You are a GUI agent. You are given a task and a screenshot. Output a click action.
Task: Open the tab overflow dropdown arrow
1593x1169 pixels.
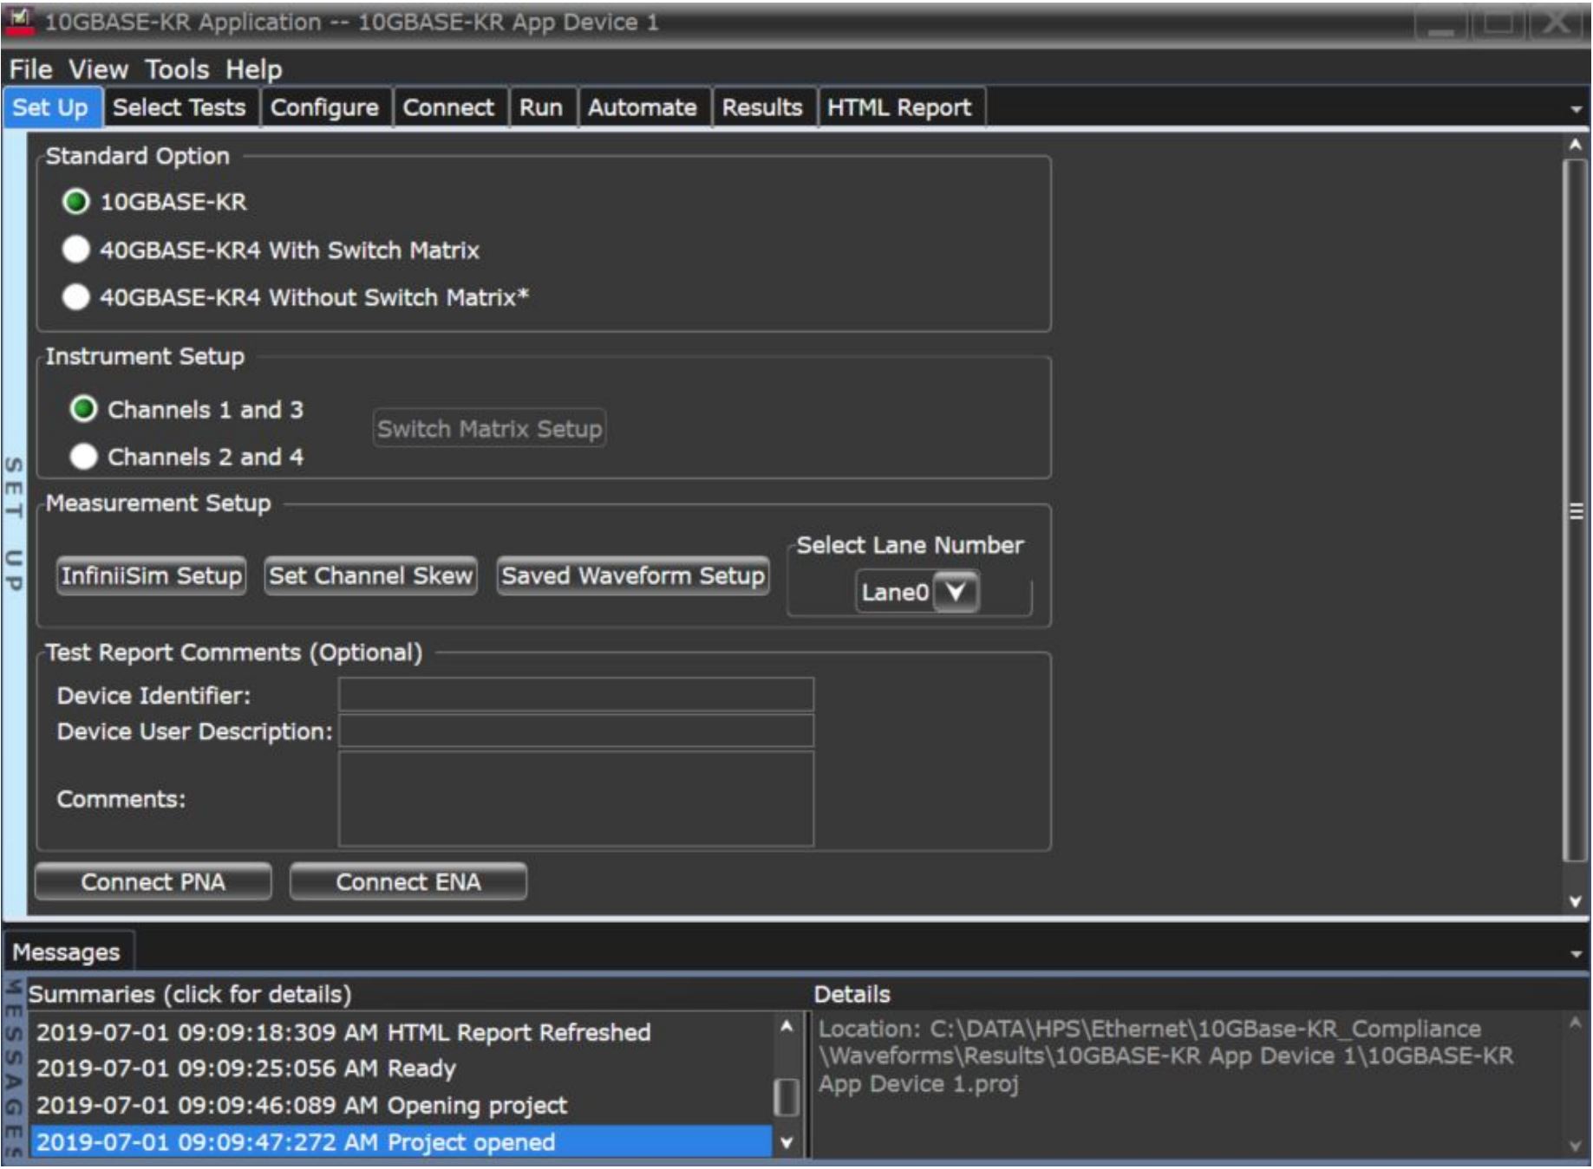[1576, 110]
